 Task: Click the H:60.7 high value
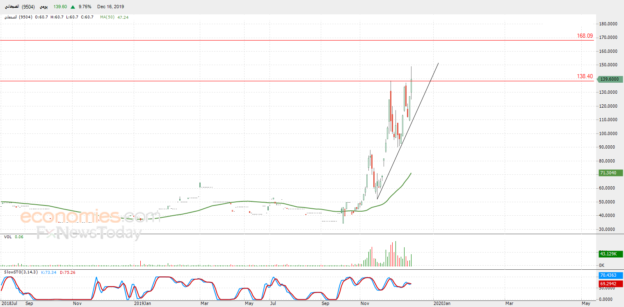[x=57, y=17]
